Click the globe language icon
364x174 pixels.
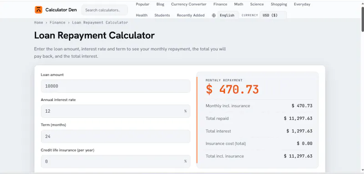[214, 15]
